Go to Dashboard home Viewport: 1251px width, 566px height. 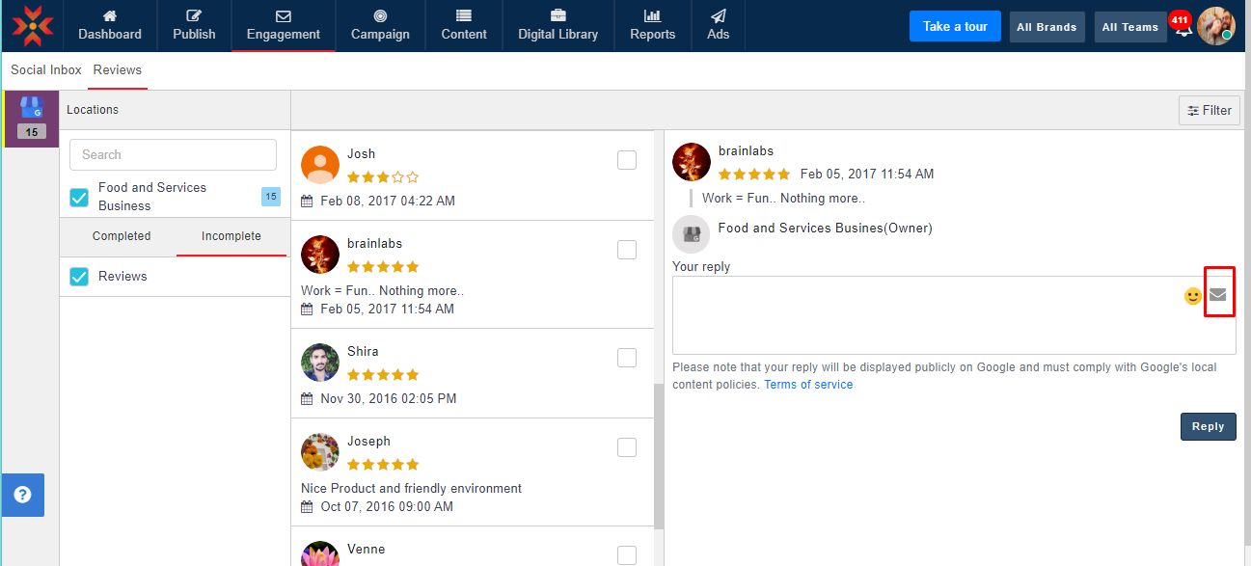coord(110,25)
